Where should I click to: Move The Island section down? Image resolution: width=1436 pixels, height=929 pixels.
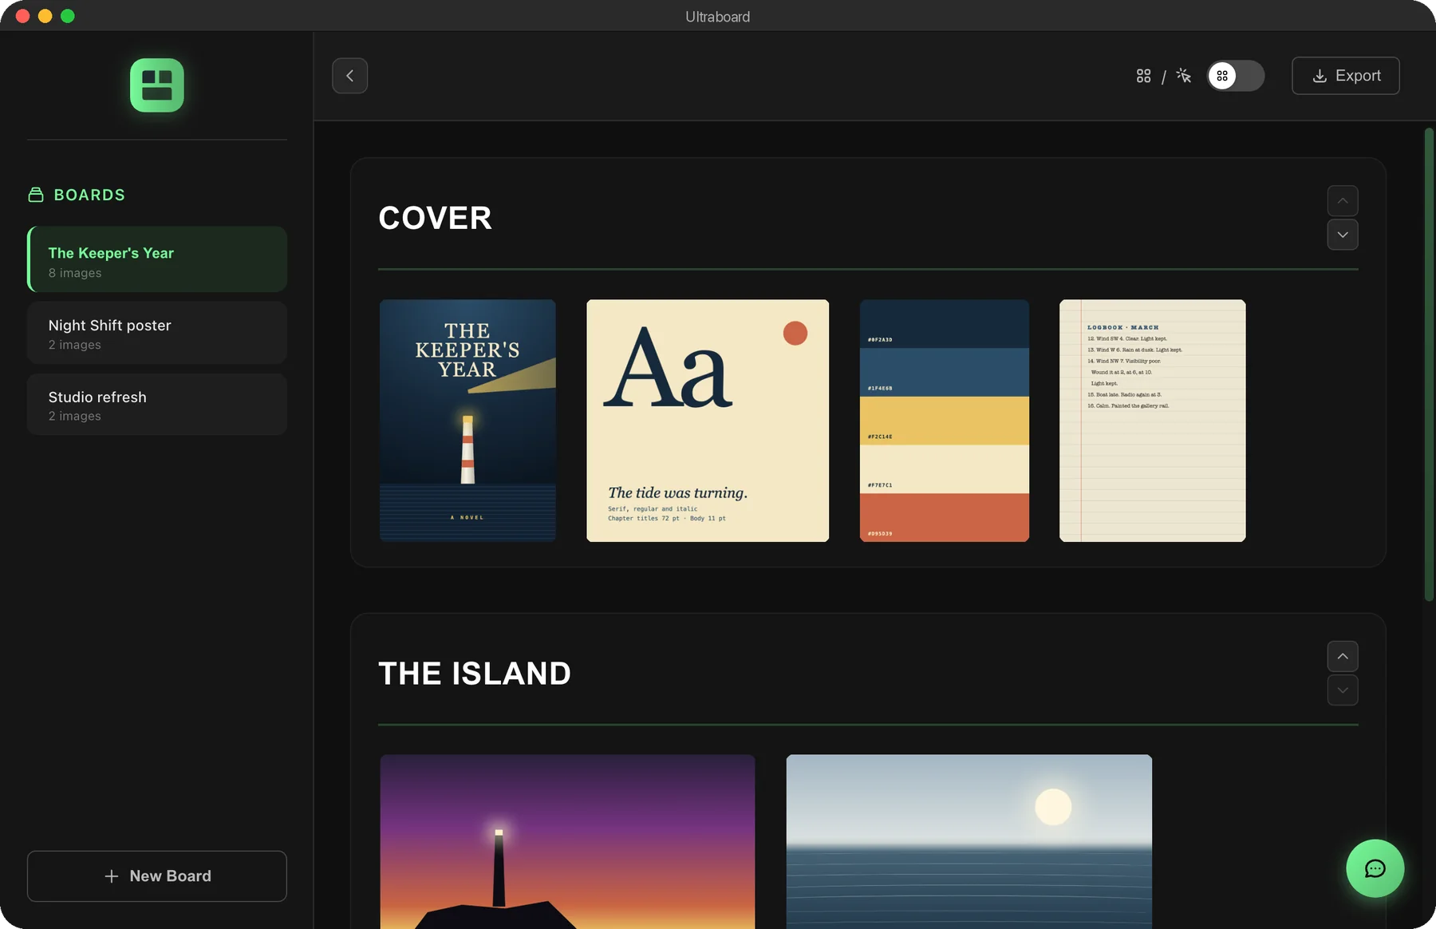[x=1343, y=690]
